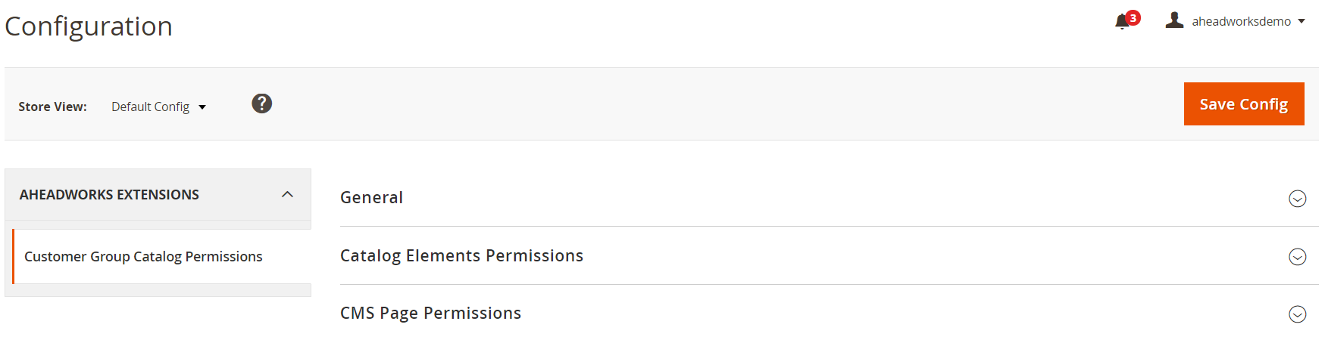
Task: Click the Store View label
Action: coord(52,107)
